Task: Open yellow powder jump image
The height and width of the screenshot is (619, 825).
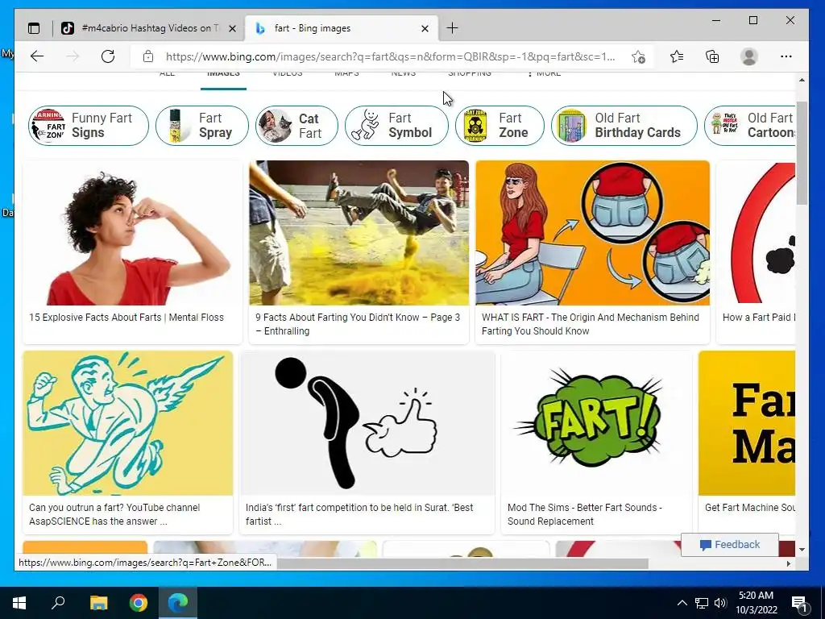Action: pyautogui.click(x=359, y=233)
